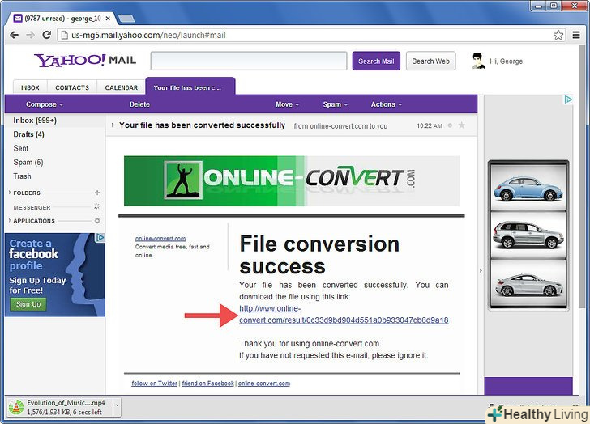
Task: Open the friend on Facebook link
Action: (208, 384)
